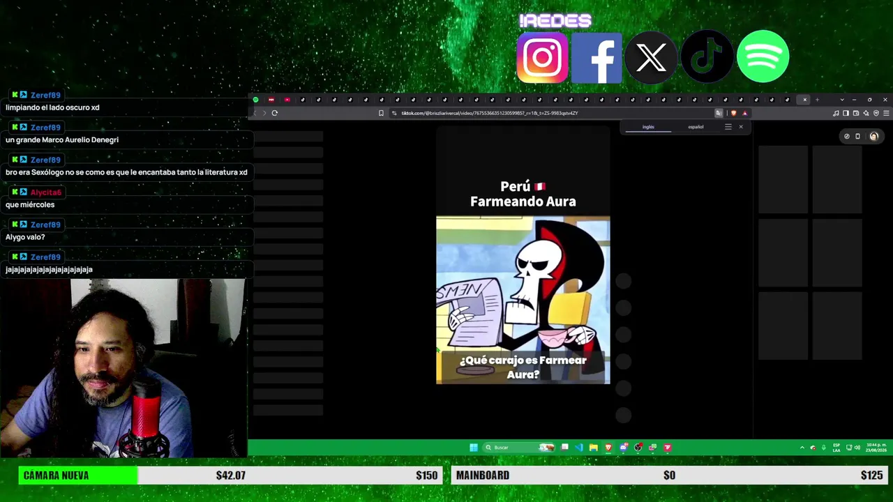Click the chat message 'que miércoles'
The width and height of the screenshot is (893, 502).
point(30,205)
